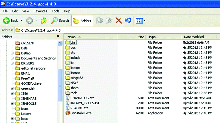
Task: Open the Tools menu
Action: (x=56, y=11)
